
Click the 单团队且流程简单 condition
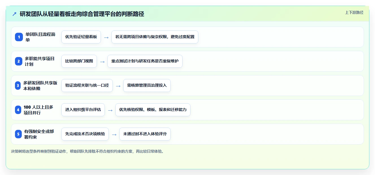coord(40,37)
